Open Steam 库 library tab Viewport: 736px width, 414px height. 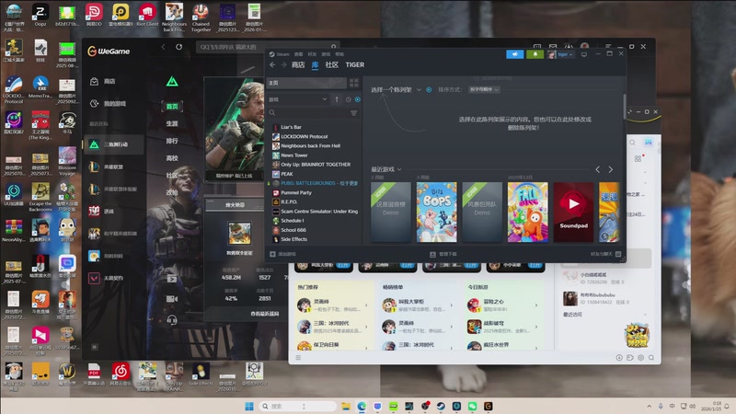click(x=315, y=64)
